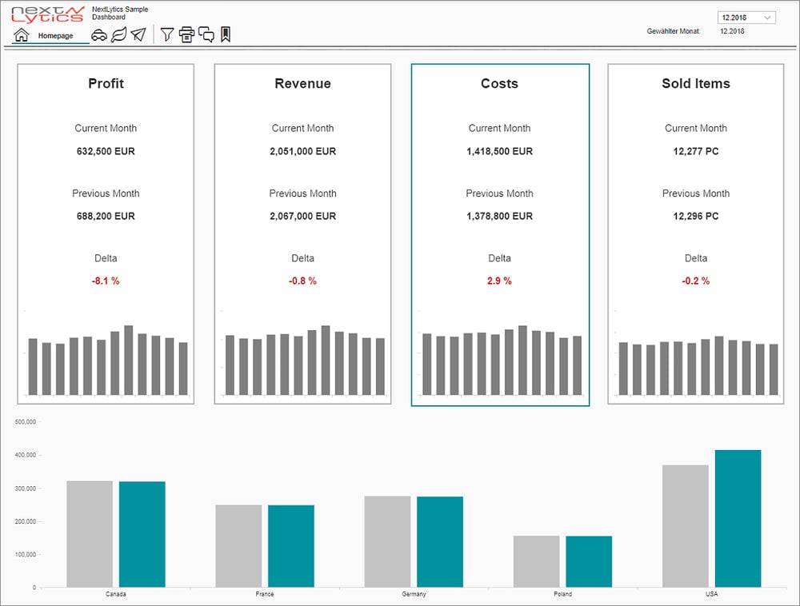Click the teal bar for USA
This screenshot has width=800, height=606.
(x=737, y=520)
